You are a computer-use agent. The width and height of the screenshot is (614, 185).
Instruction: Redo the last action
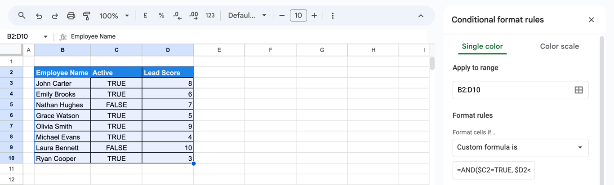55,16
